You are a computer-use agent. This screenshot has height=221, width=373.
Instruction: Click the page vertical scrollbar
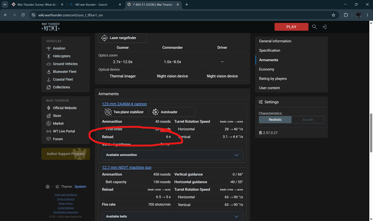tap(371, 133)
